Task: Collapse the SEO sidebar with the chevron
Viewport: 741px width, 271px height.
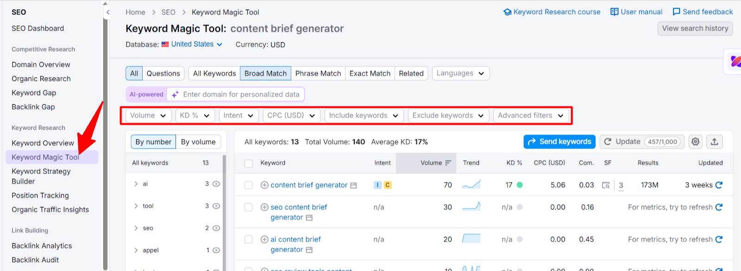Action: pyautogui.click(x=108, y=12)
